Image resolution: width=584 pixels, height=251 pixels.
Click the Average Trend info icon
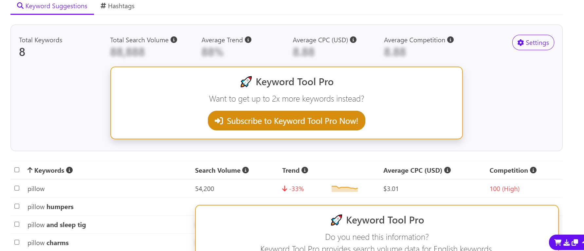(248, 40)
